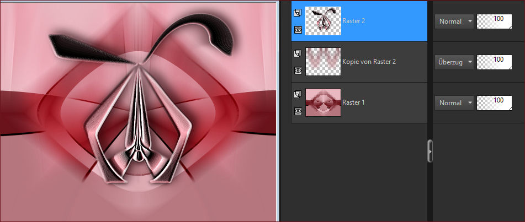
Task: Hide the Raster 2 layer using its eye
Action: 298,30
